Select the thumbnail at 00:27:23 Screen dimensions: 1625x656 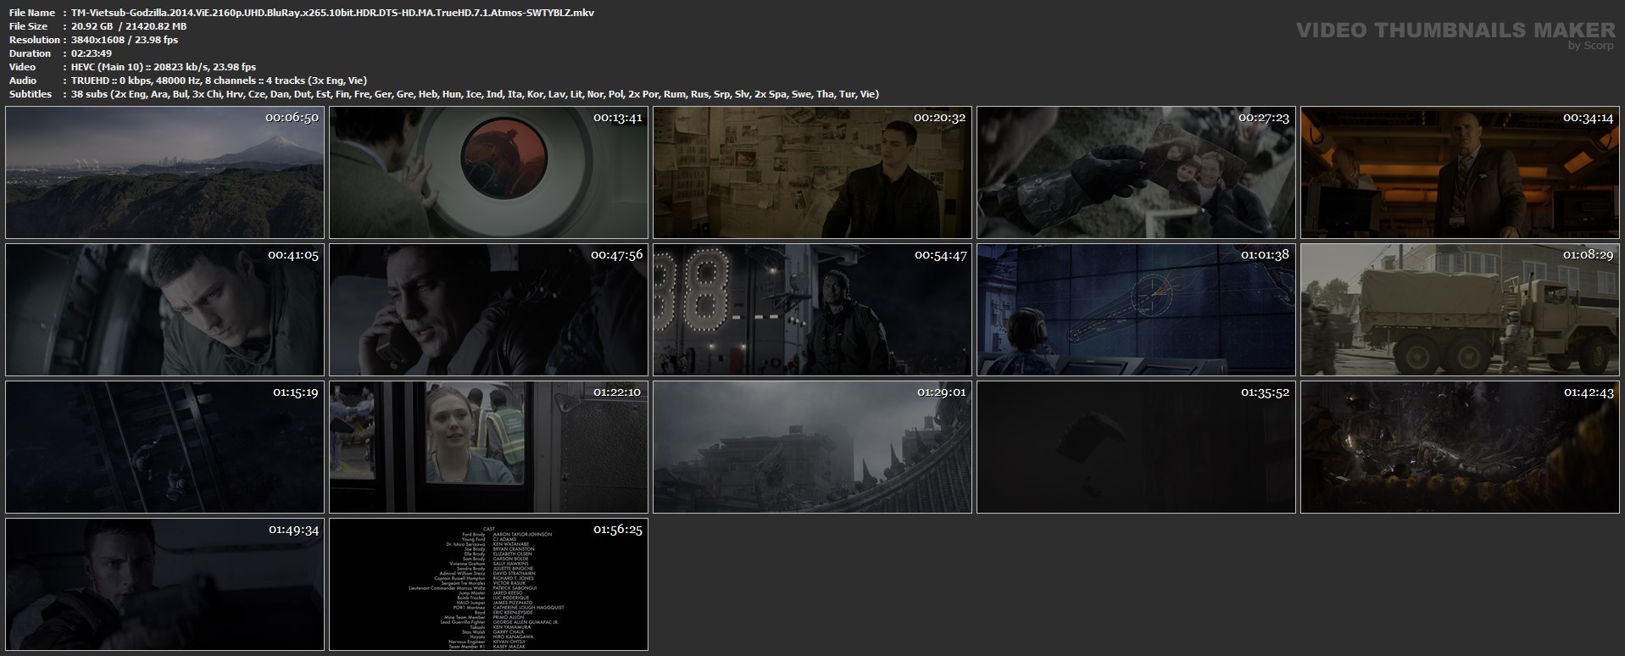coord(1137,173)
